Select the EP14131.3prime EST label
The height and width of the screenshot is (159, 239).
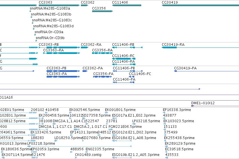tap(84, 132)
